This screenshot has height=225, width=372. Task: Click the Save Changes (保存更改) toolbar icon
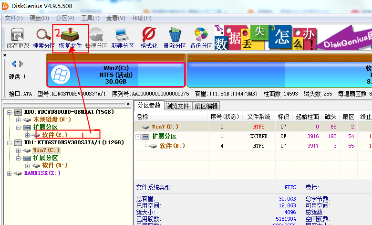tap(18, 38)
